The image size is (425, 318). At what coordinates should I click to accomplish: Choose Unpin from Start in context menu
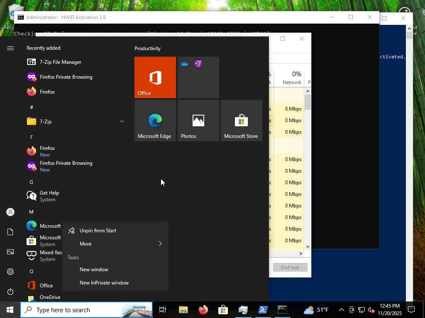tap(115, 230)
